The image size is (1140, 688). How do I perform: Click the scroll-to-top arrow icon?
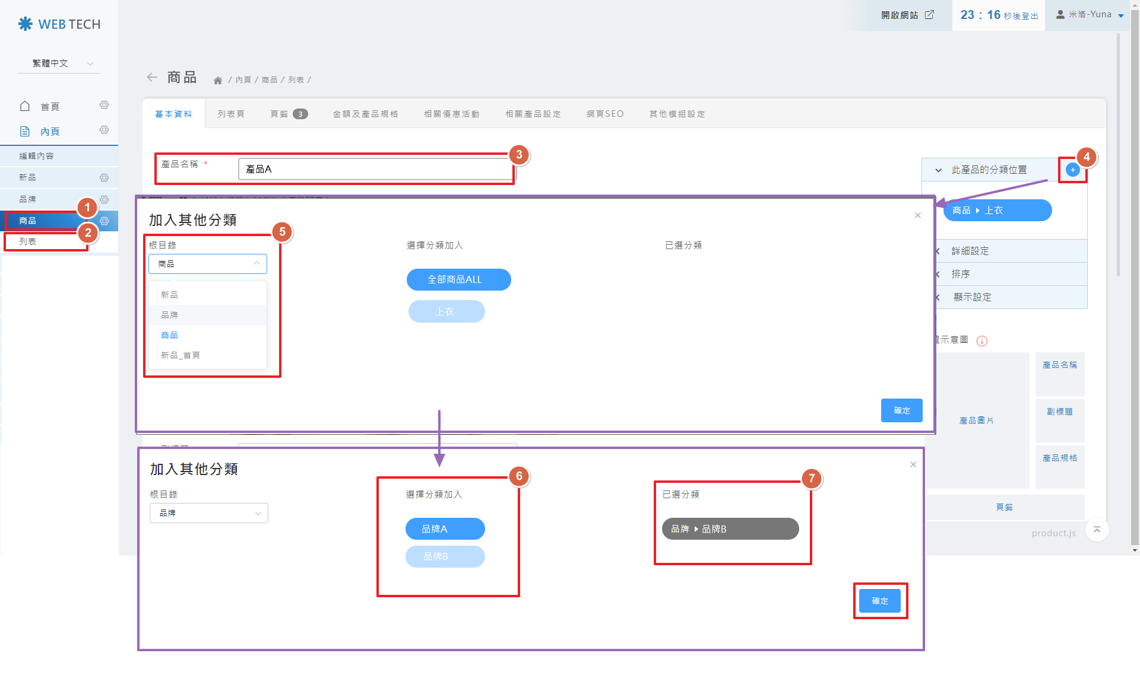[1097, 530]
